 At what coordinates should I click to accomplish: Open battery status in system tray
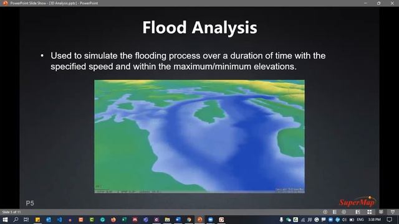coord(352,220)
